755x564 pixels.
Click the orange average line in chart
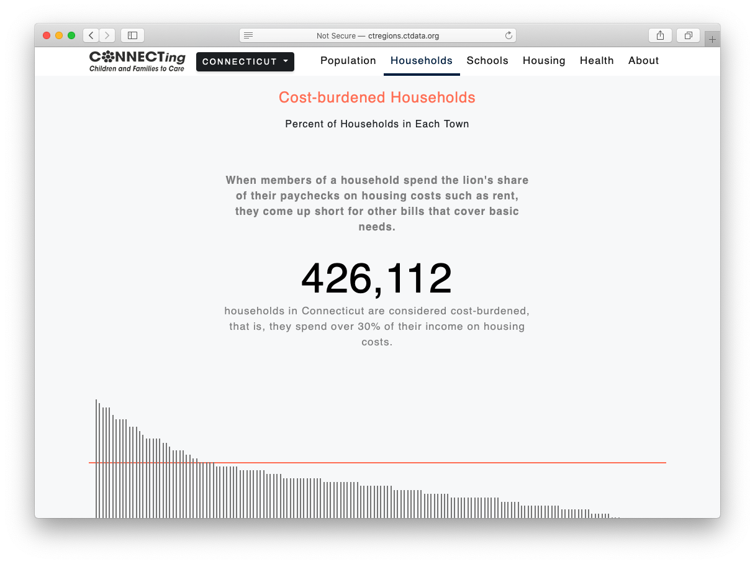point(377,463)
